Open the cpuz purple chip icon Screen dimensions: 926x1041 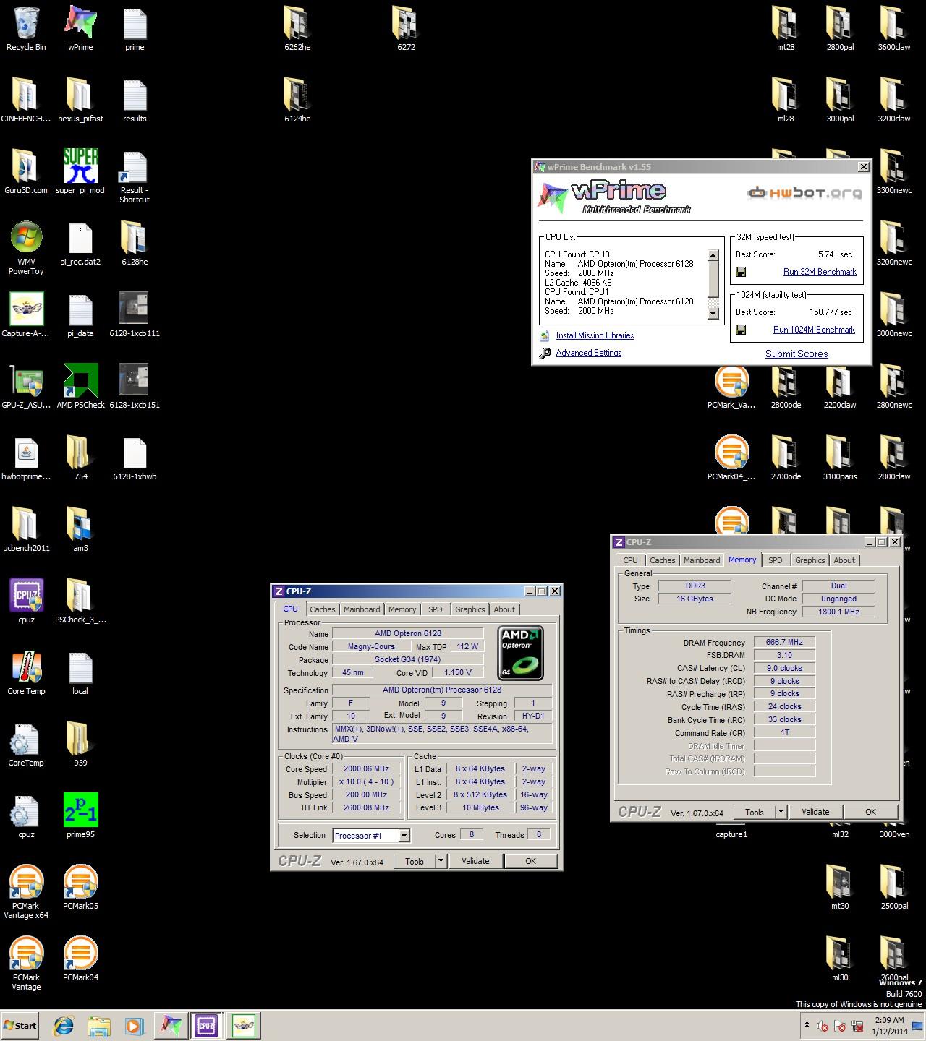tap(26, 601)
